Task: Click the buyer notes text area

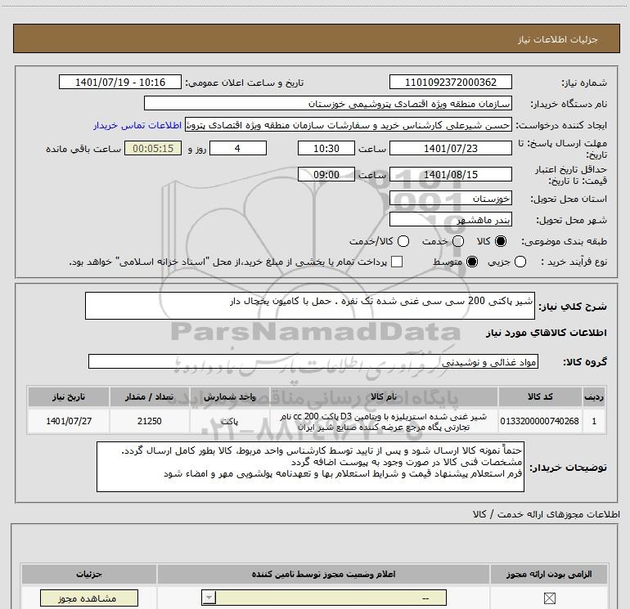Action: click(x=310, y=467)
